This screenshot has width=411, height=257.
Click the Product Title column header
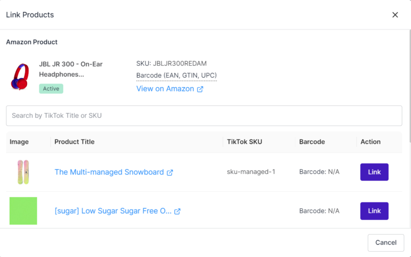74,142
